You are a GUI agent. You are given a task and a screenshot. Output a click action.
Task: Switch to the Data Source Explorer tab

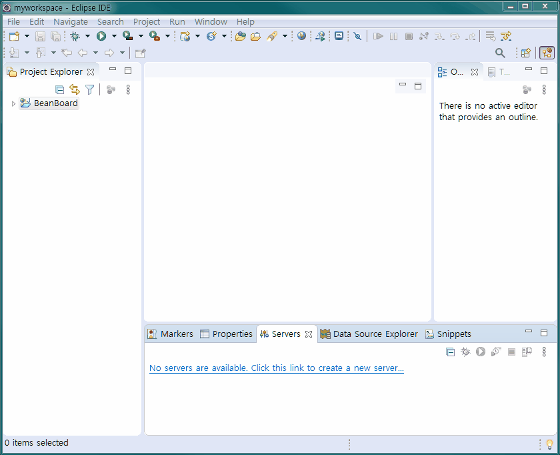pos(369,334)
